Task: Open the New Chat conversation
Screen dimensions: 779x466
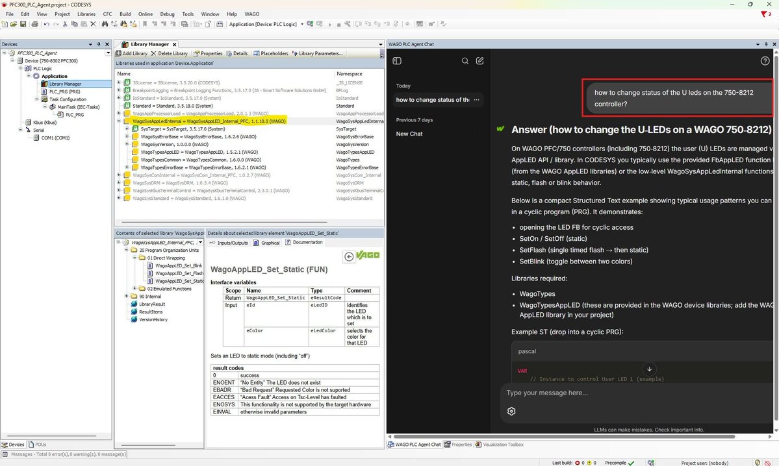Action: [409, 134]
